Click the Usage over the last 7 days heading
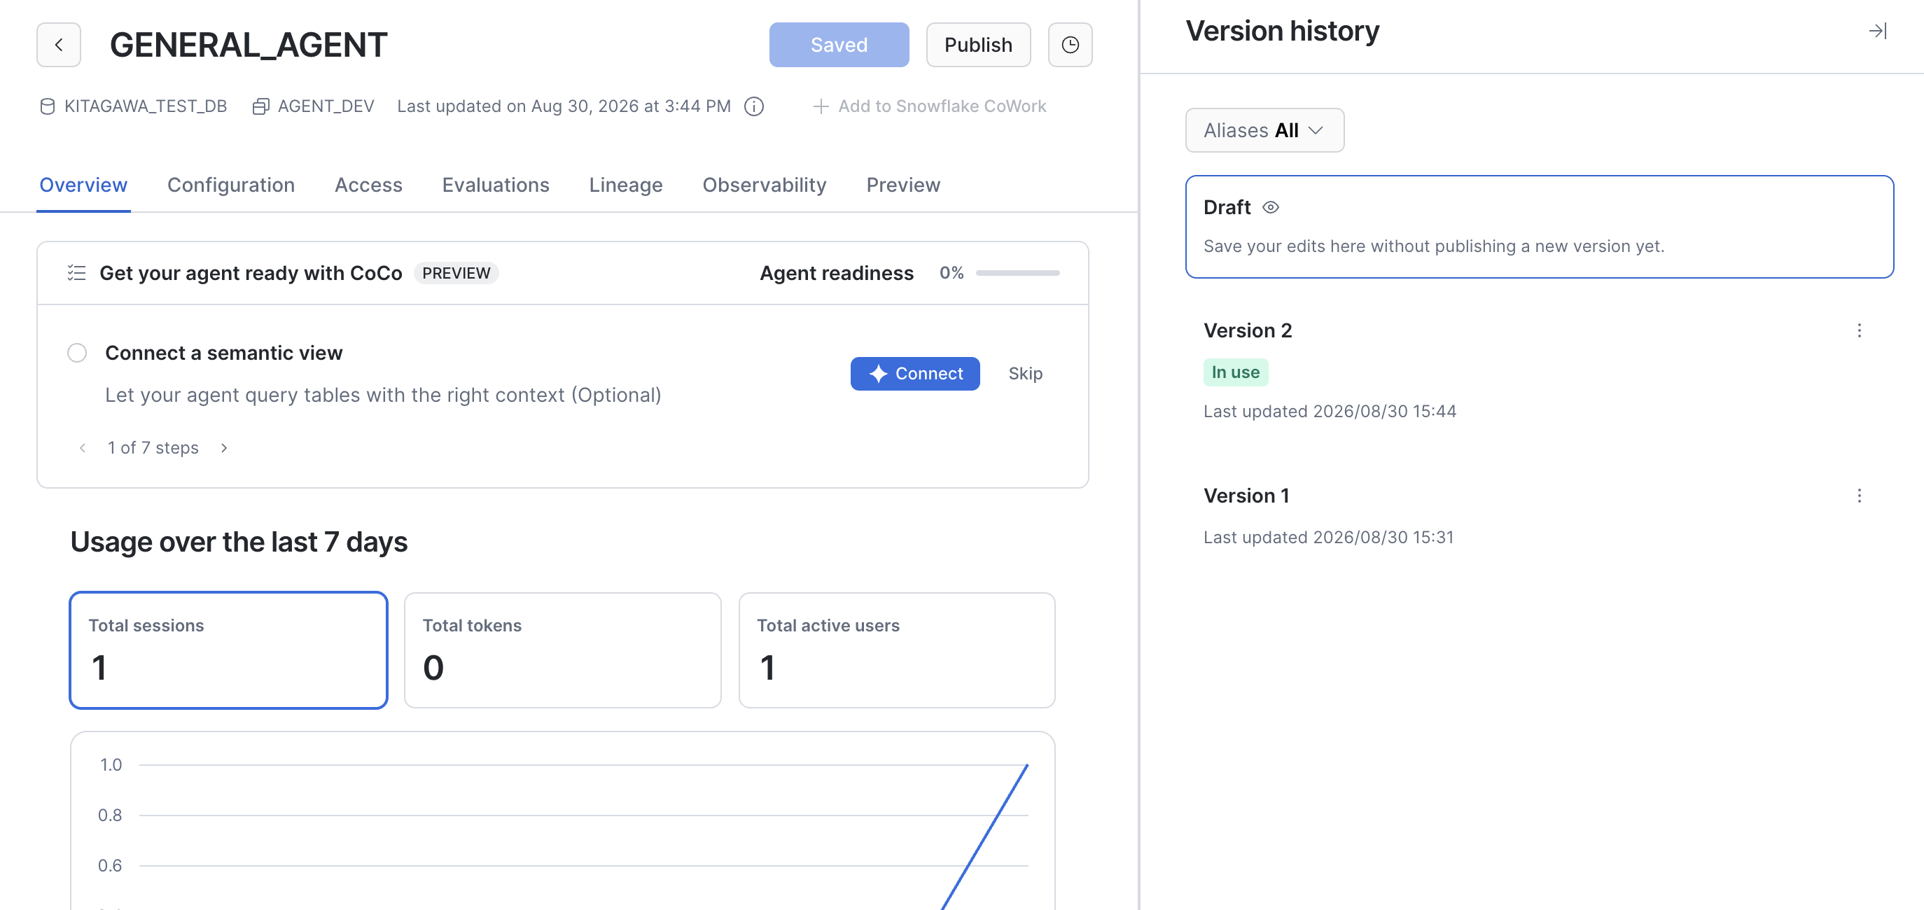This screenshot has height=910, width=1924. click(x=239, y=542)
